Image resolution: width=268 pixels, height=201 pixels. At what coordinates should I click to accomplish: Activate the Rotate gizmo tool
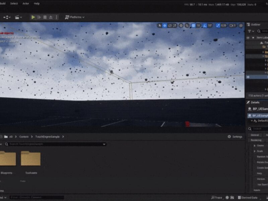(170, 26)
